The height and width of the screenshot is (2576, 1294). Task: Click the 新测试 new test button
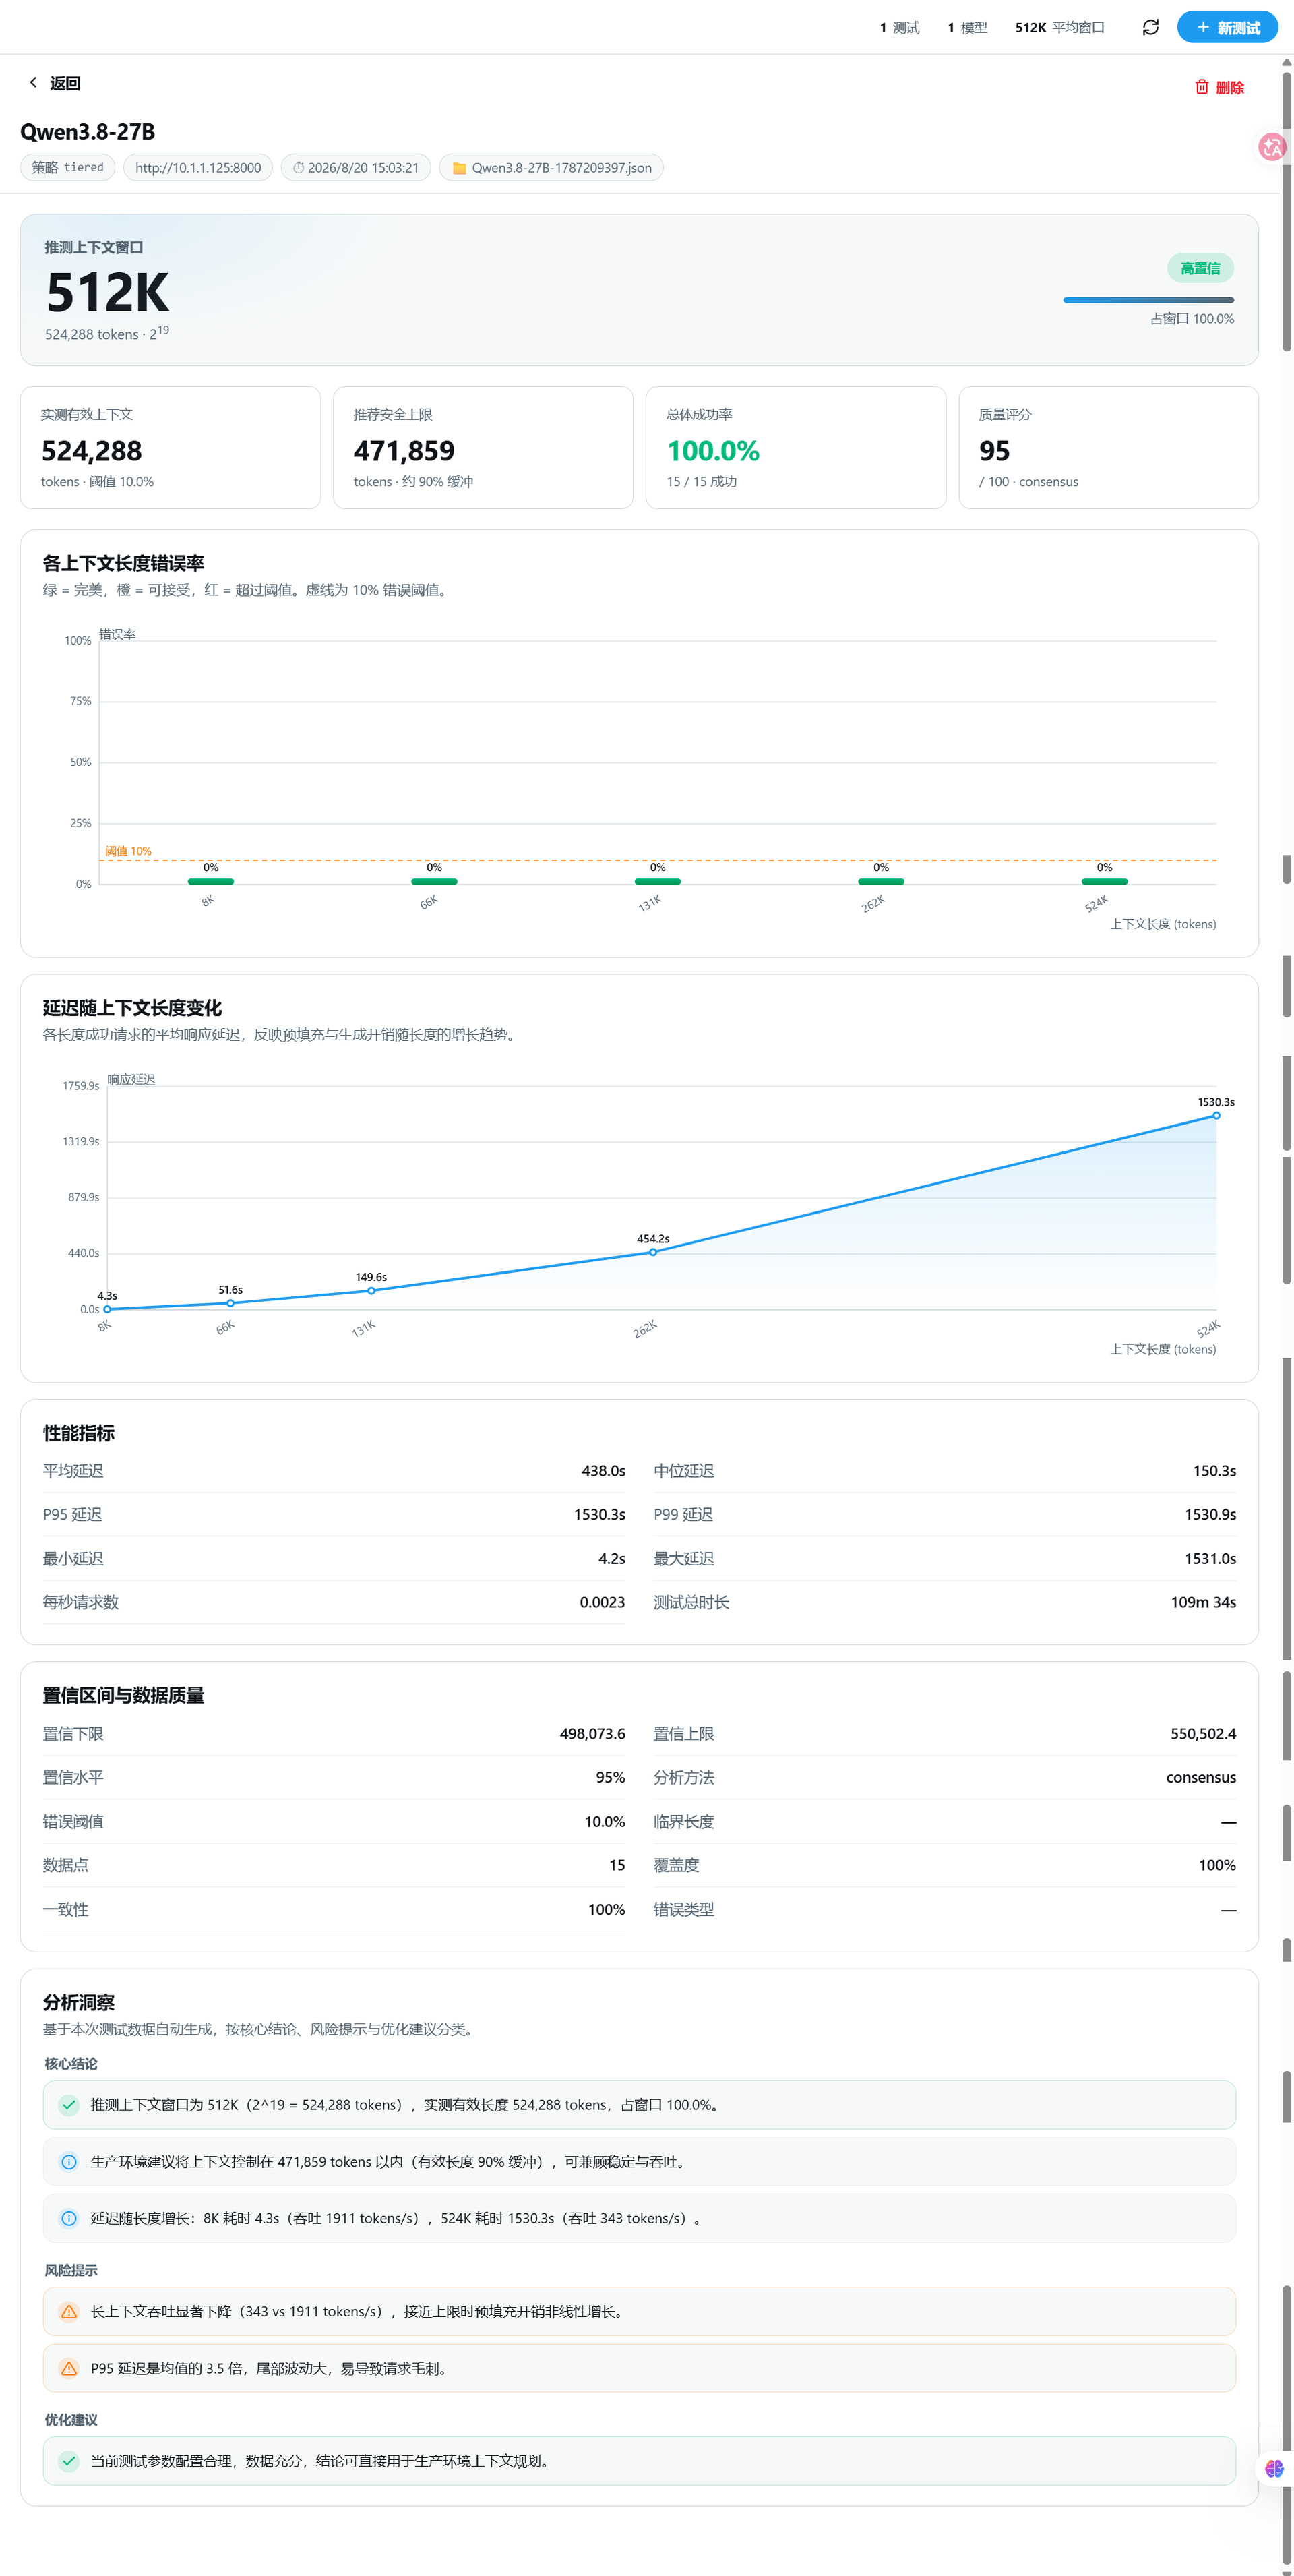click(x=1227, y=27)
